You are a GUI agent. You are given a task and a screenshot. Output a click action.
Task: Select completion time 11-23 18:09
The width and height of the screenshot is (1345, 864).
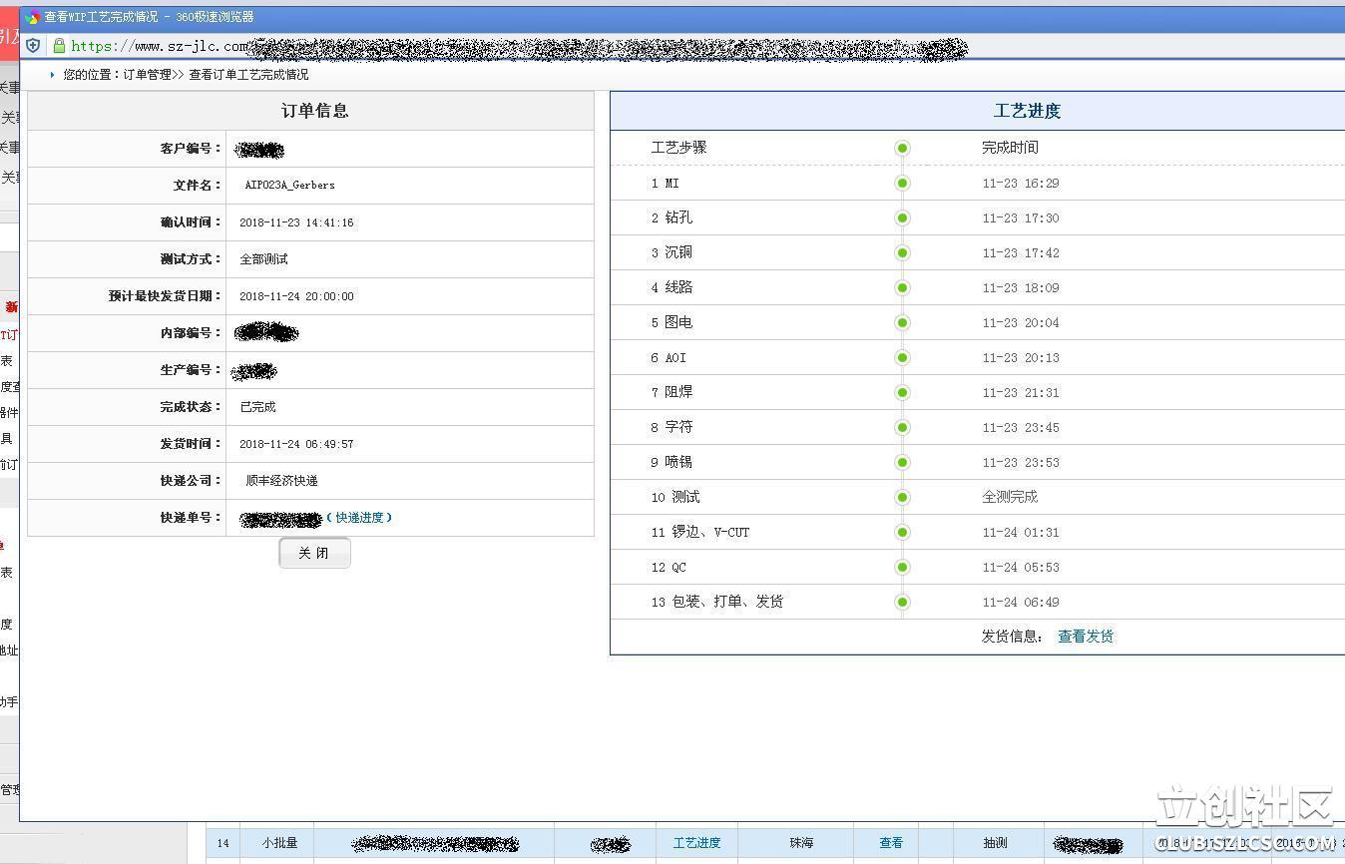tap(1021, 288)
